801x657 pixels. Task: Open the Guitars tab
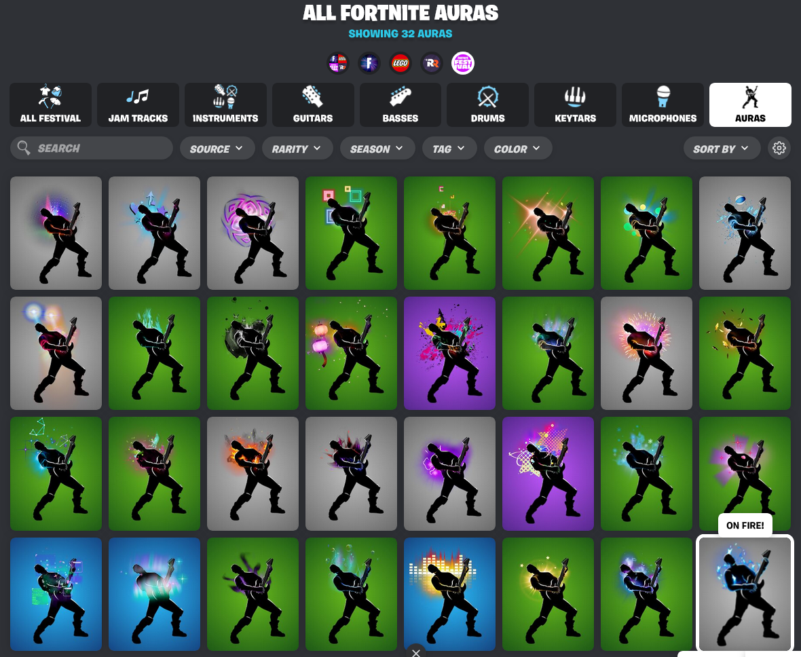(x=313, y=105)
